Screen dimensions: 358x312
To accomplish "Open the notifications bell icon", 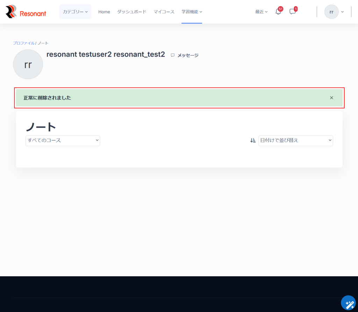I will [278, 12].
